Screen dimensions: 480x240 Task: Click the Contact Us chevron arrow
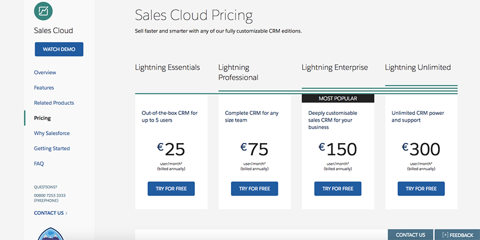[x=67, y=213]
